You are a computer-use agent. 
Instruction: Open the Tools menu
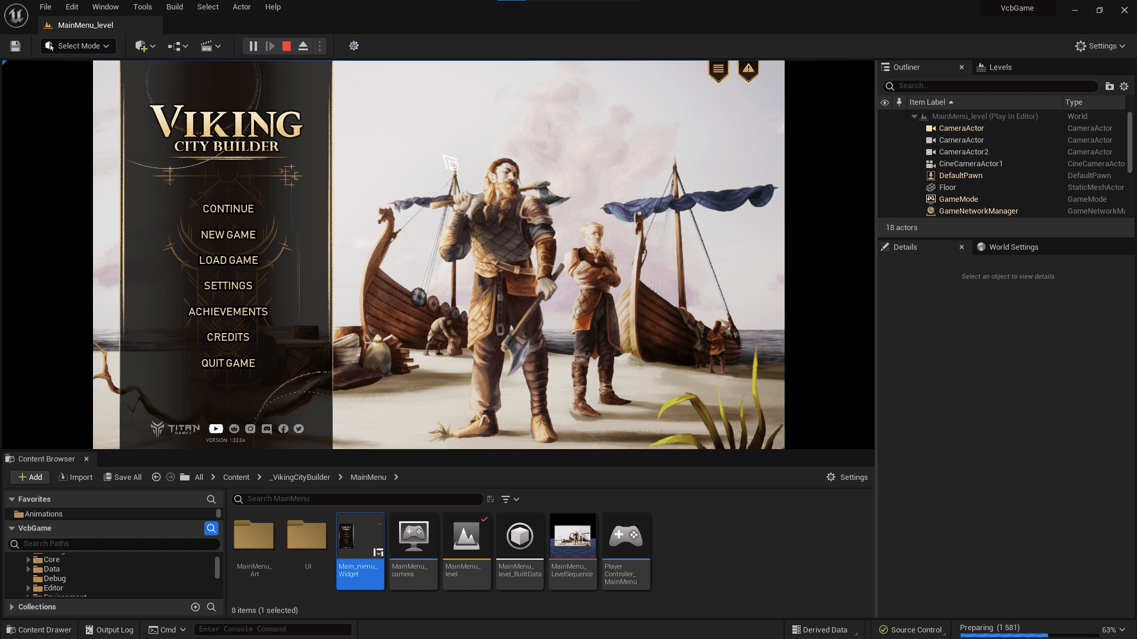(142, 7)
